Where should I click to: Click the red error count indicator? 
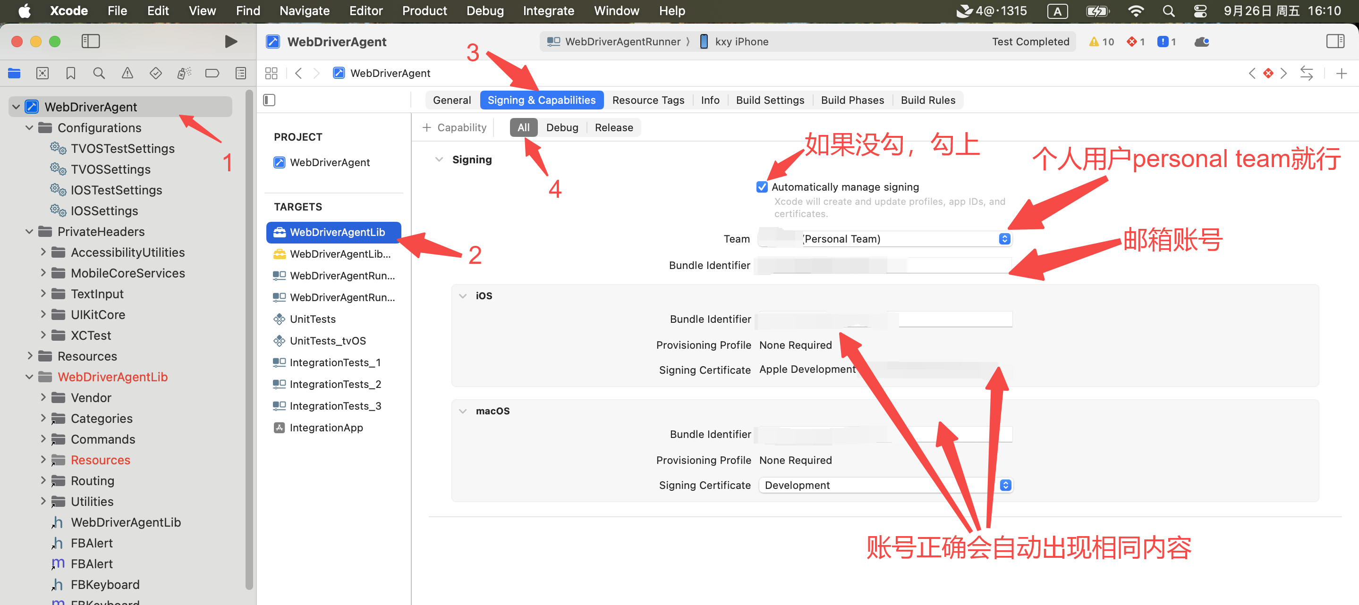coord(1135,42)
